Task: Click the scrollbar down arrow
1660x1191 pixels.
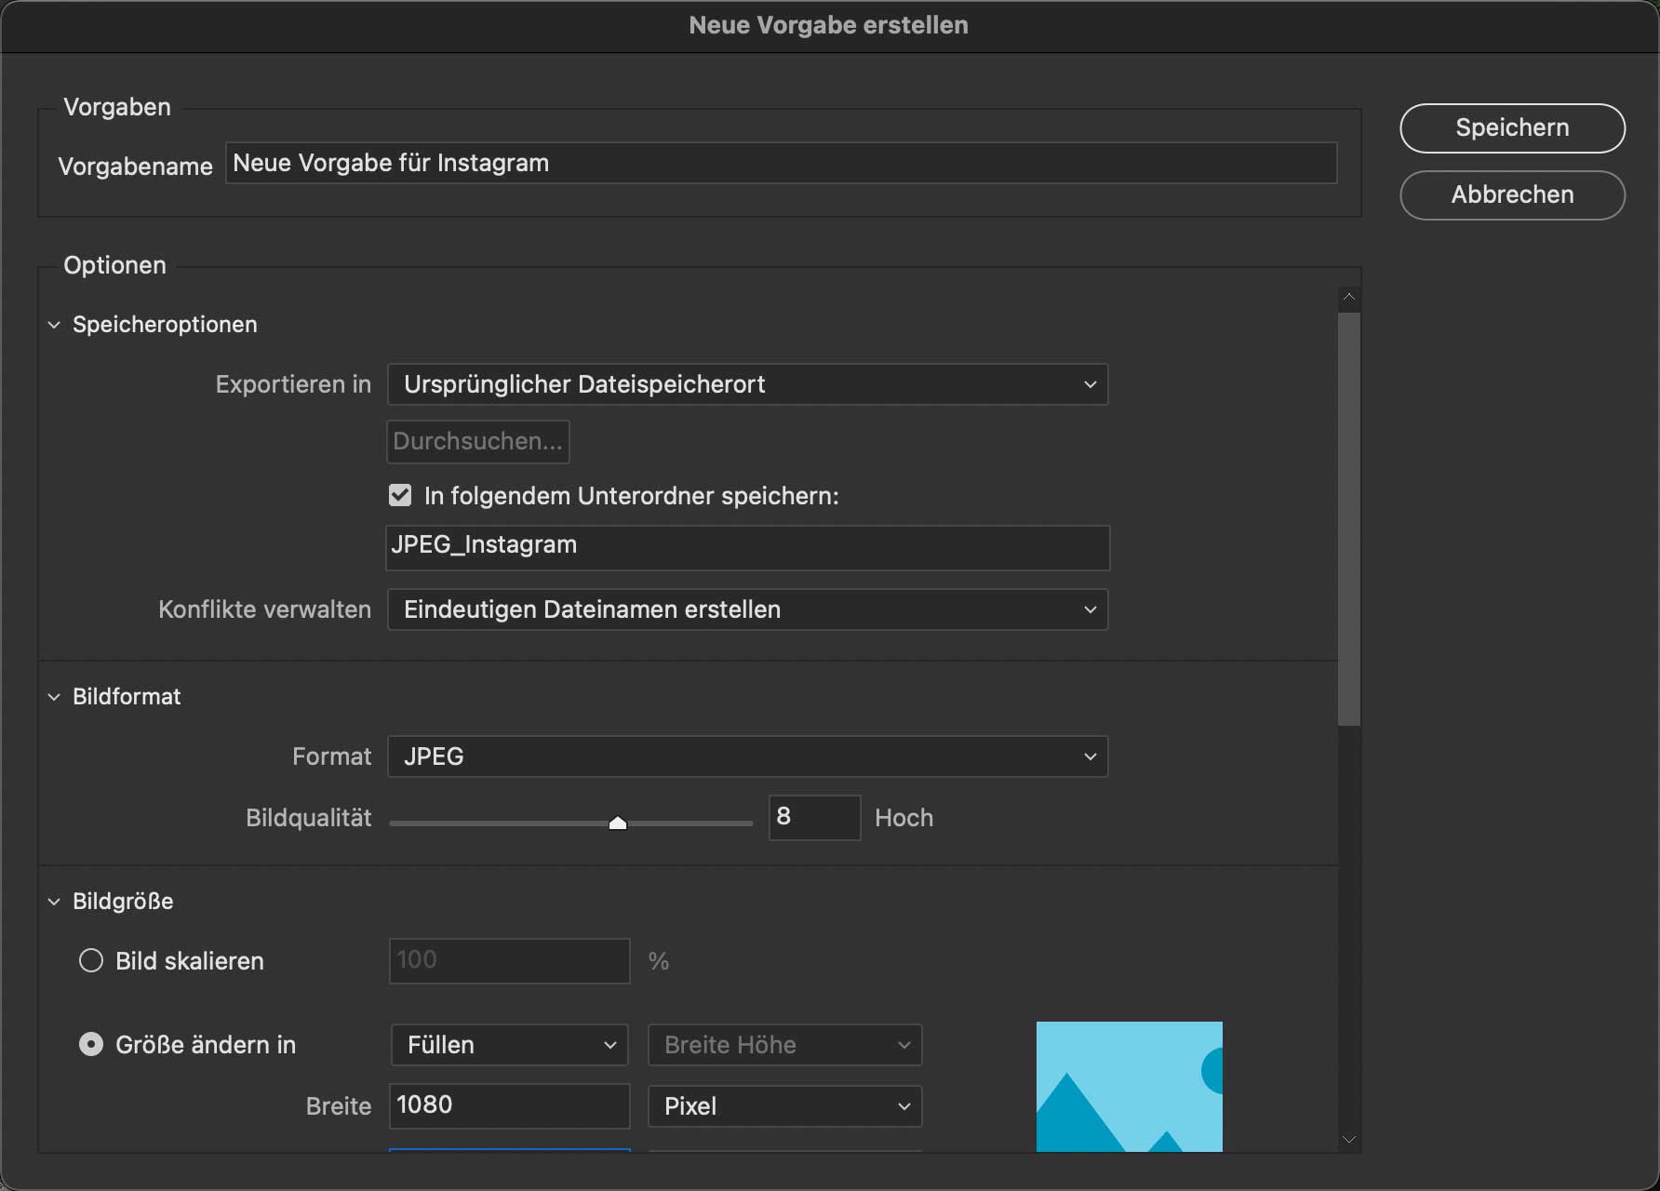Action: pyautogui.click(x=1349, y=1139)
